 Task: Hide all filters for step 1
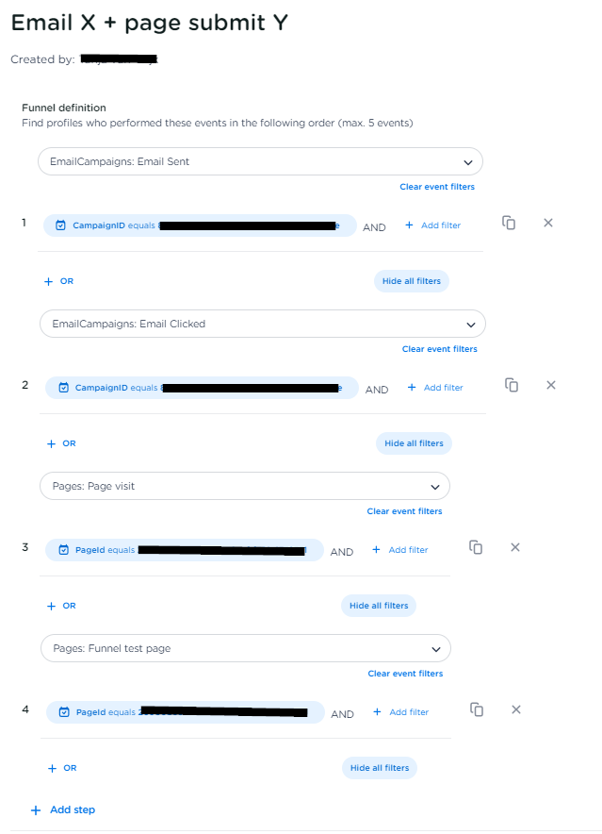tap(411, 281)
